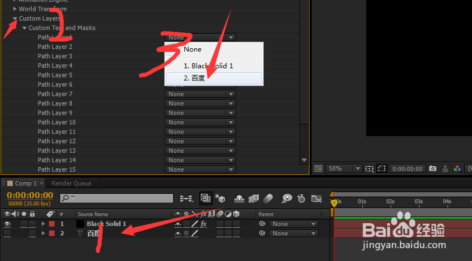Click the Always Preview This View icon
Screen dimensions: 472x261
pyautogui.click(x=318, y=168)
